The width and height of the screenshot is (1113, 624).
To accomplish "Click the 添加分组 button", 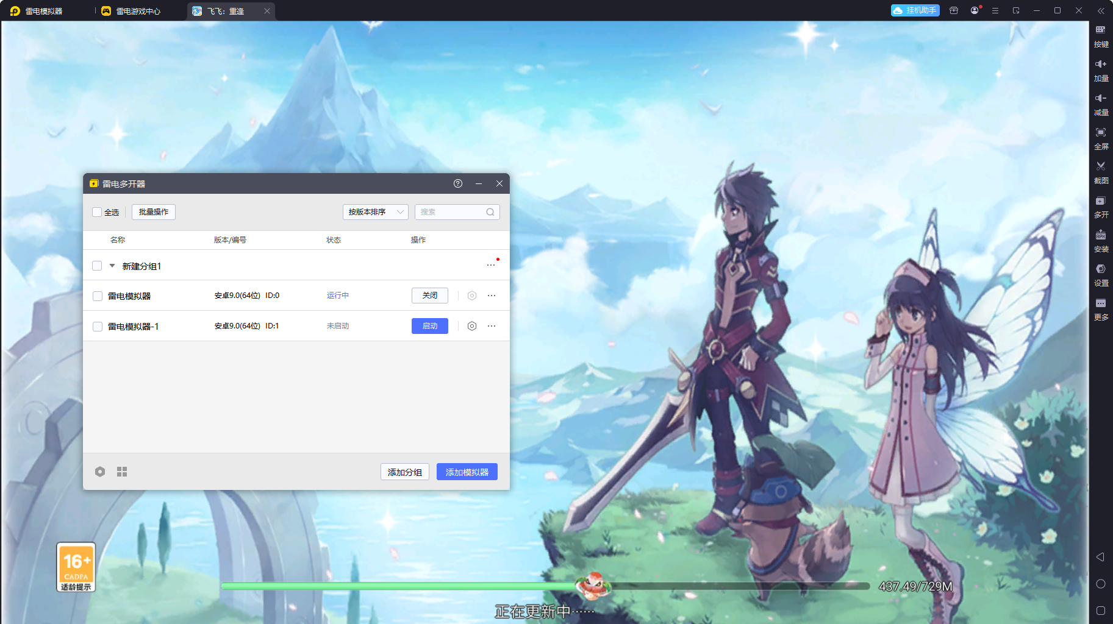I will pos(405,472).
